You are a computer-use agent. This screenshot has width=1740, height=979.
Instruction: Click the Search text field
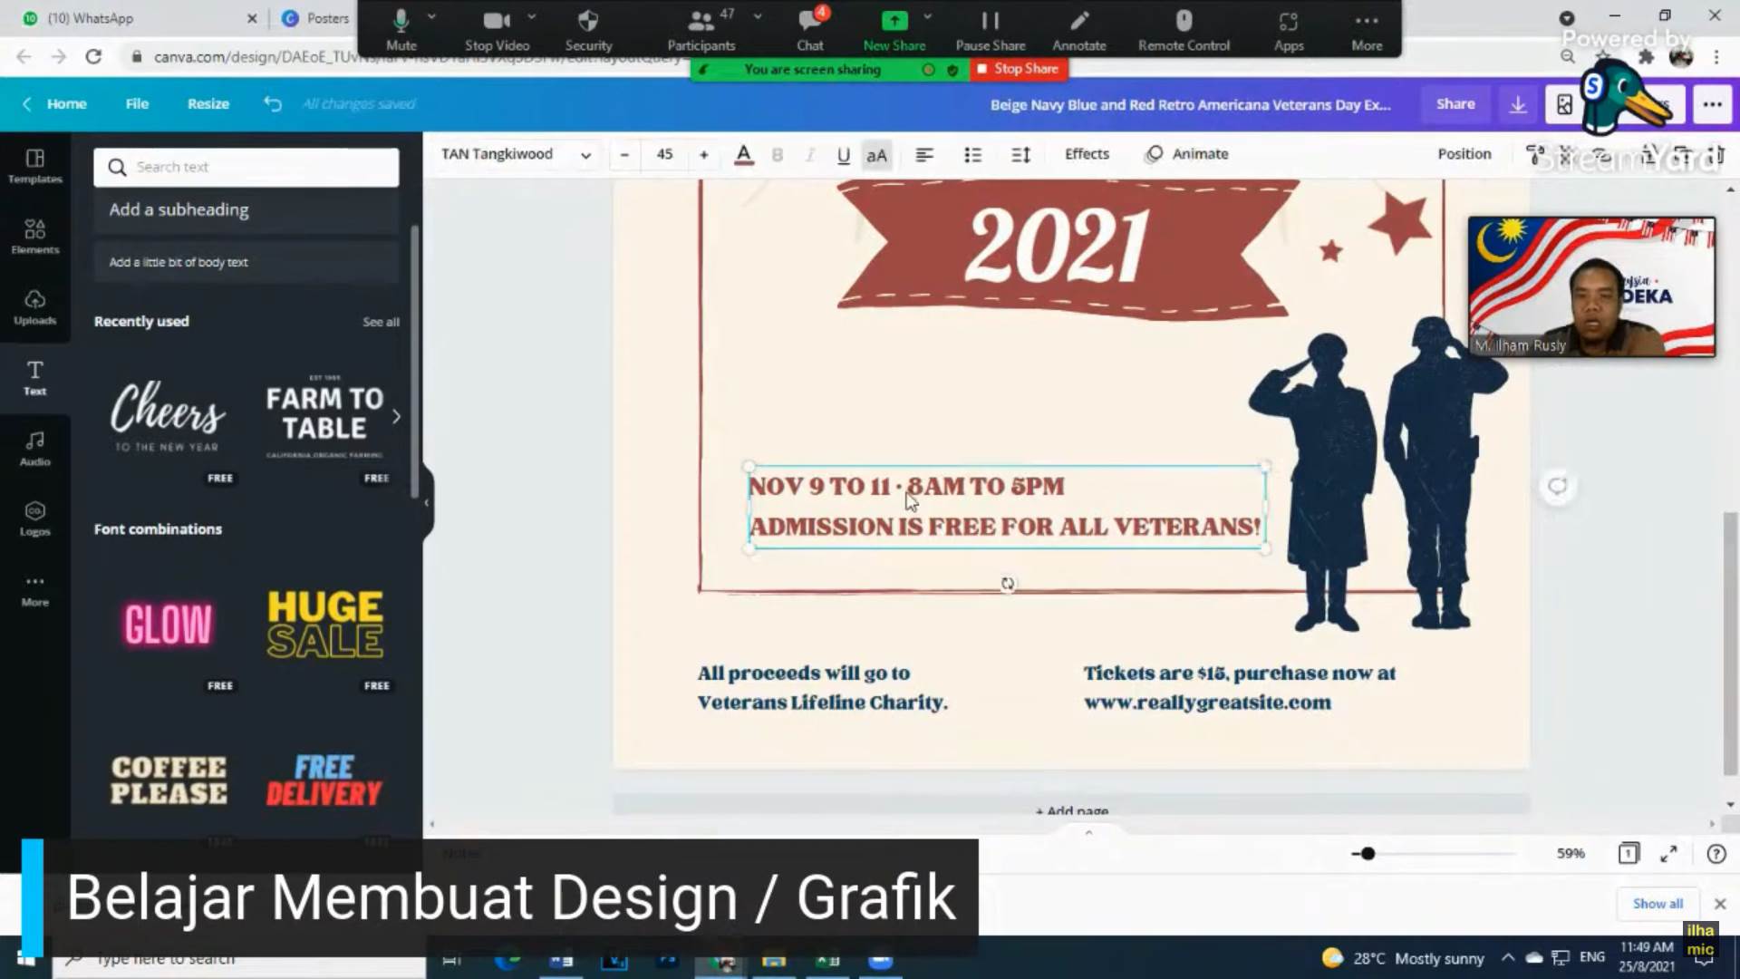[x=246, y=168]
